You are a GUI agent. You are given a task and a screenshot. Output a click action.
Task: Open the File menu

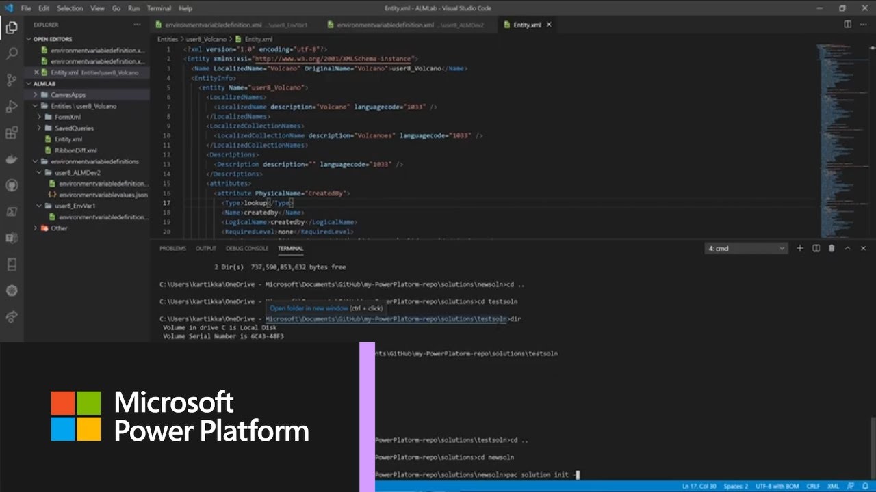pos(26,8)
